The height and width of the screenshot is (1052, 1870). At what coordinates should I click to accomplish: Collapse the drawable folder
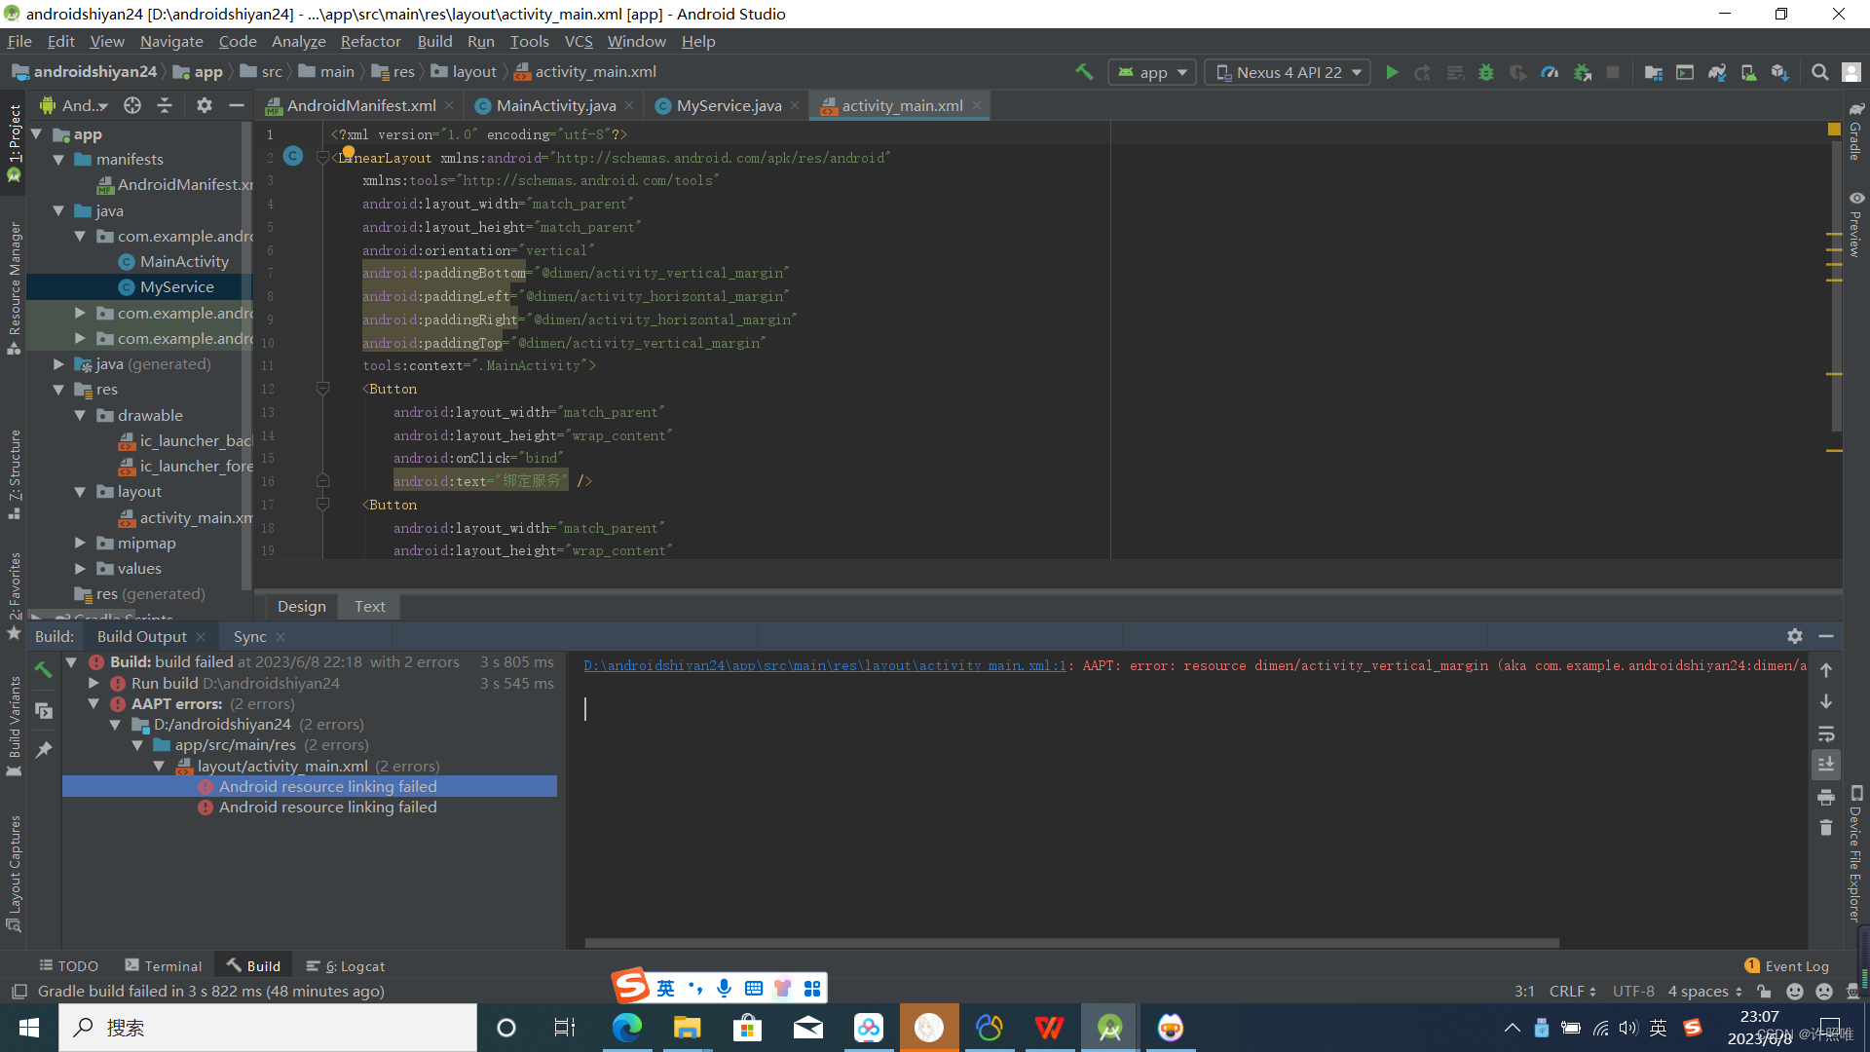(x=80, y=415)
